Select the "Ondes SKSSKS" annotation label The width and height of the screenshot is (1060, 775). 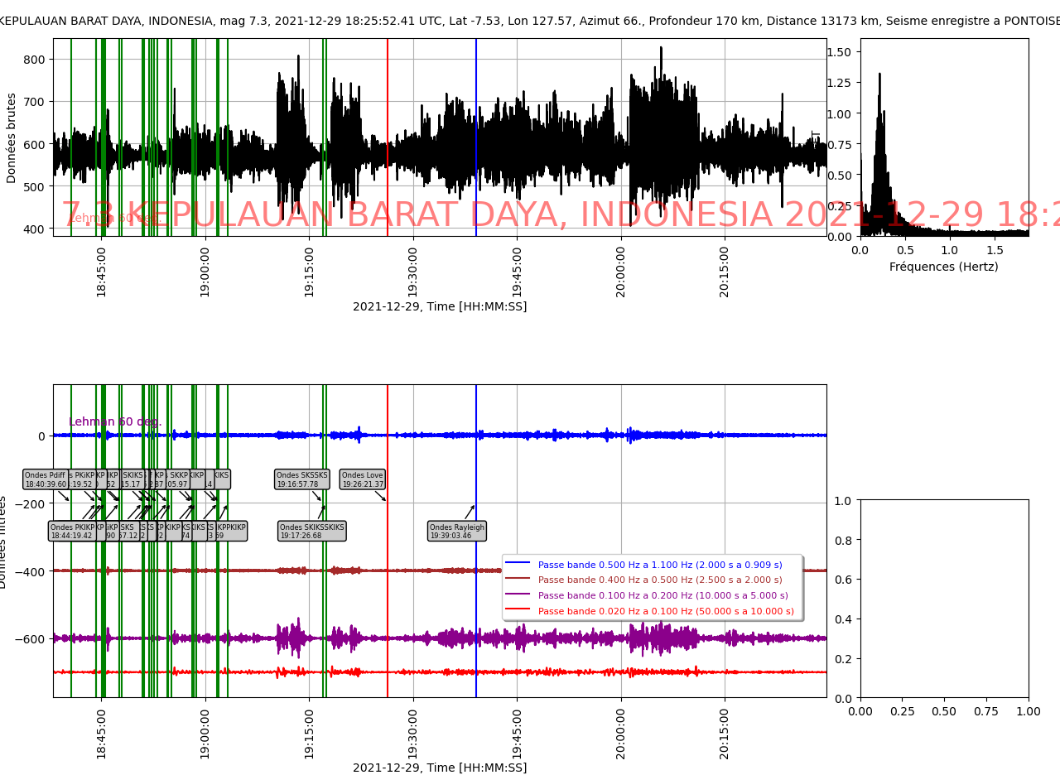click(302, 479)
